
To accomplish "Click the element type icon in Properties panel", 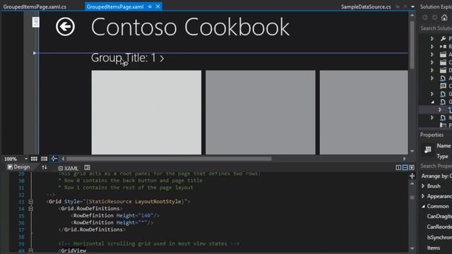I will click(x=428, y=150).
